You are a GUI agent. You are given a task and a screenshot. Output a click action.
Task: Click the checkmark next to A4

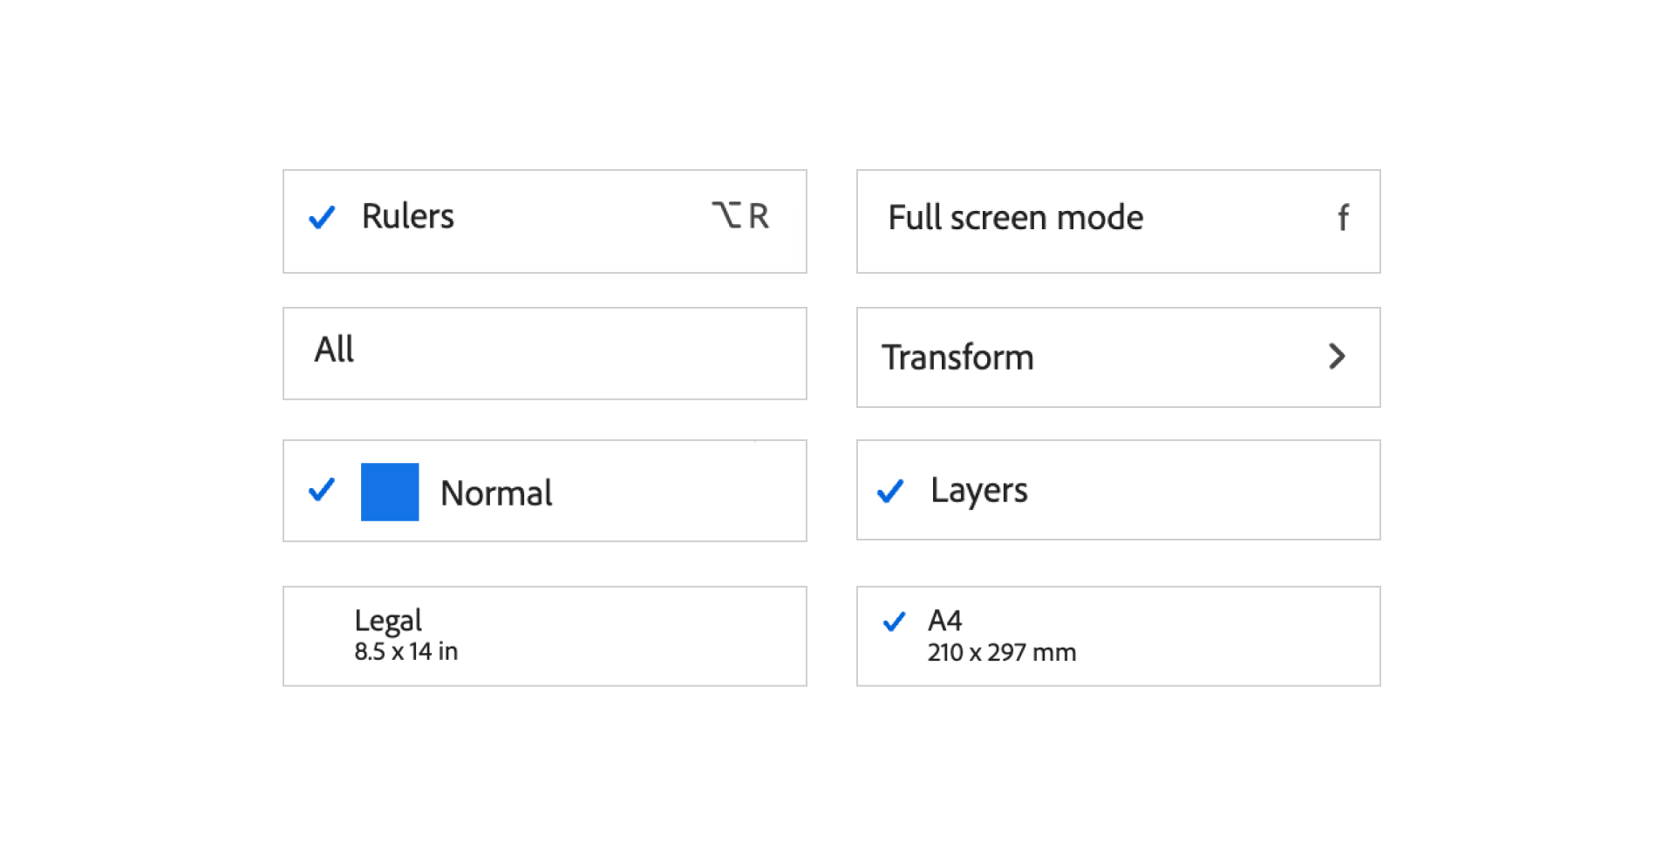[894, 622]
